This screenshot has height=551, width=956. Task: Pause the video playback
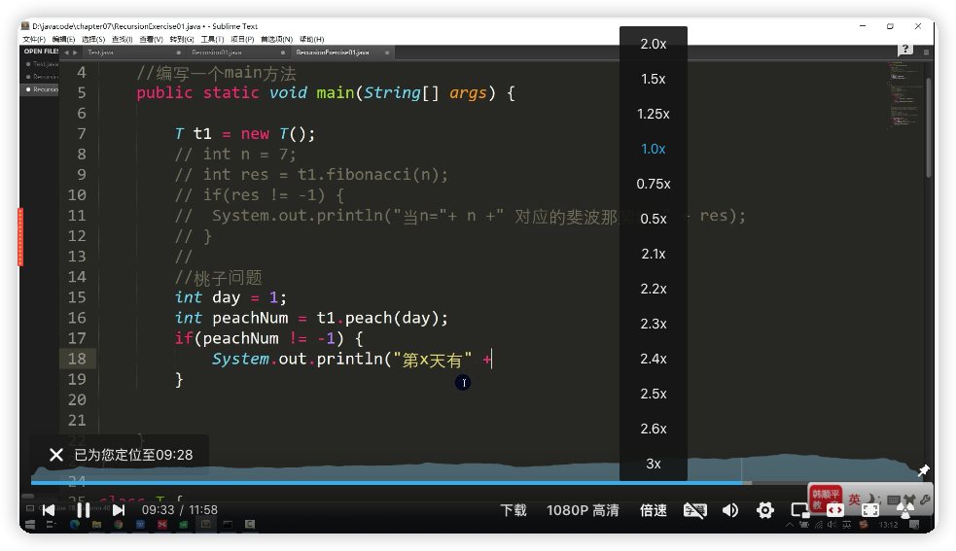tap(84, 510)
